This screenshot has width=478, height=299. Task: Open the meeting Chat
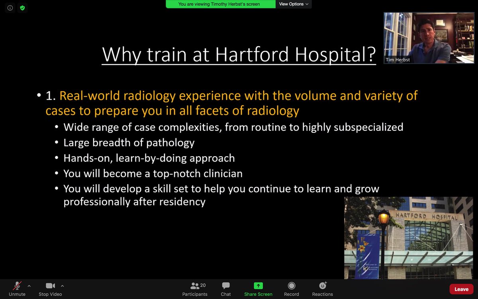pos(225,289)
